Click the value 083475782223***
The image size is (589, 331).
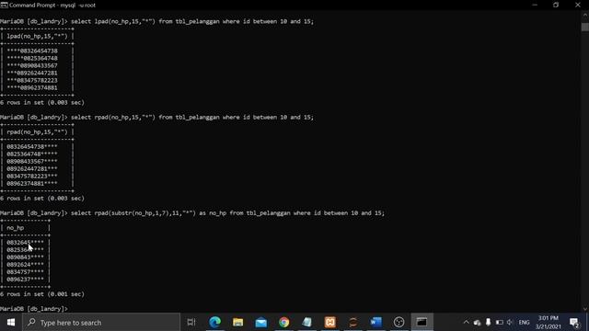tap(32, 176)
